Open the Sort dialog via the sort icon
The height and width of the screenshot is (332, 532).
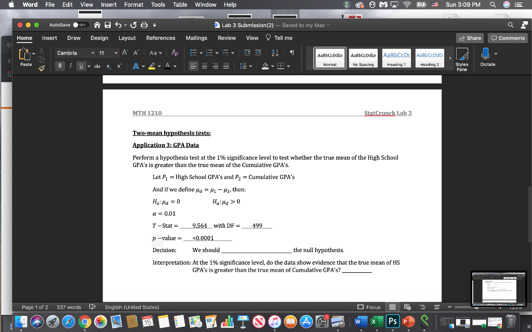[x=274, y=53]
